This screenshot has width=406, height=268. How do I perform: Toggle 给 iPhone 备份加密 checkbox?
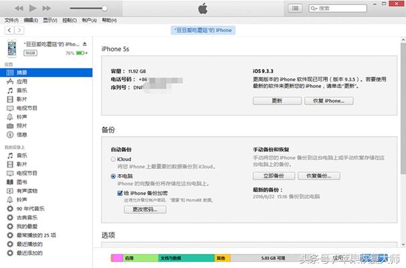click(120, 193)
